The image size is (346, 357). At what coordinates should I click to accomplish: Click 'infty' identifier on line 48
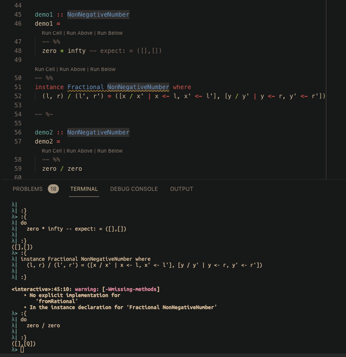coord(77,51)
